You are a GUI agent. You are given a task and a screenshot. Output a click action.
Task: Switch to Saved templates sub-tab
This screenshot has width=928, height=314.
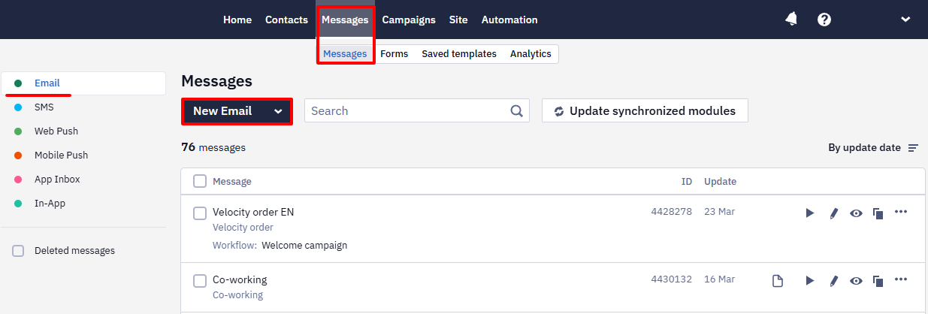(459, 53)
